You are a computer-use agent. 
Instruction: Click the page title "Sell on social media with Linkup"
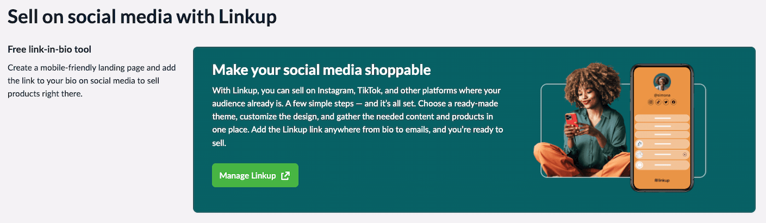click(142, 16)
